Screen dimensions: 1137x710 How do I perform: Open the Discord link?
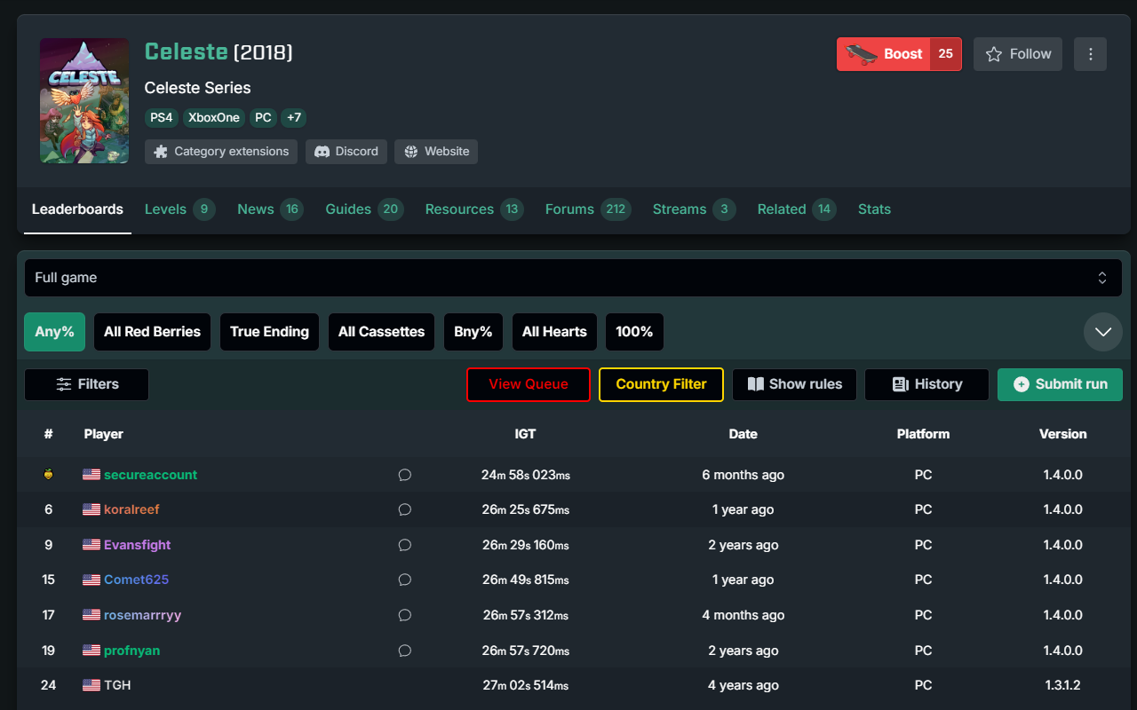346,152
